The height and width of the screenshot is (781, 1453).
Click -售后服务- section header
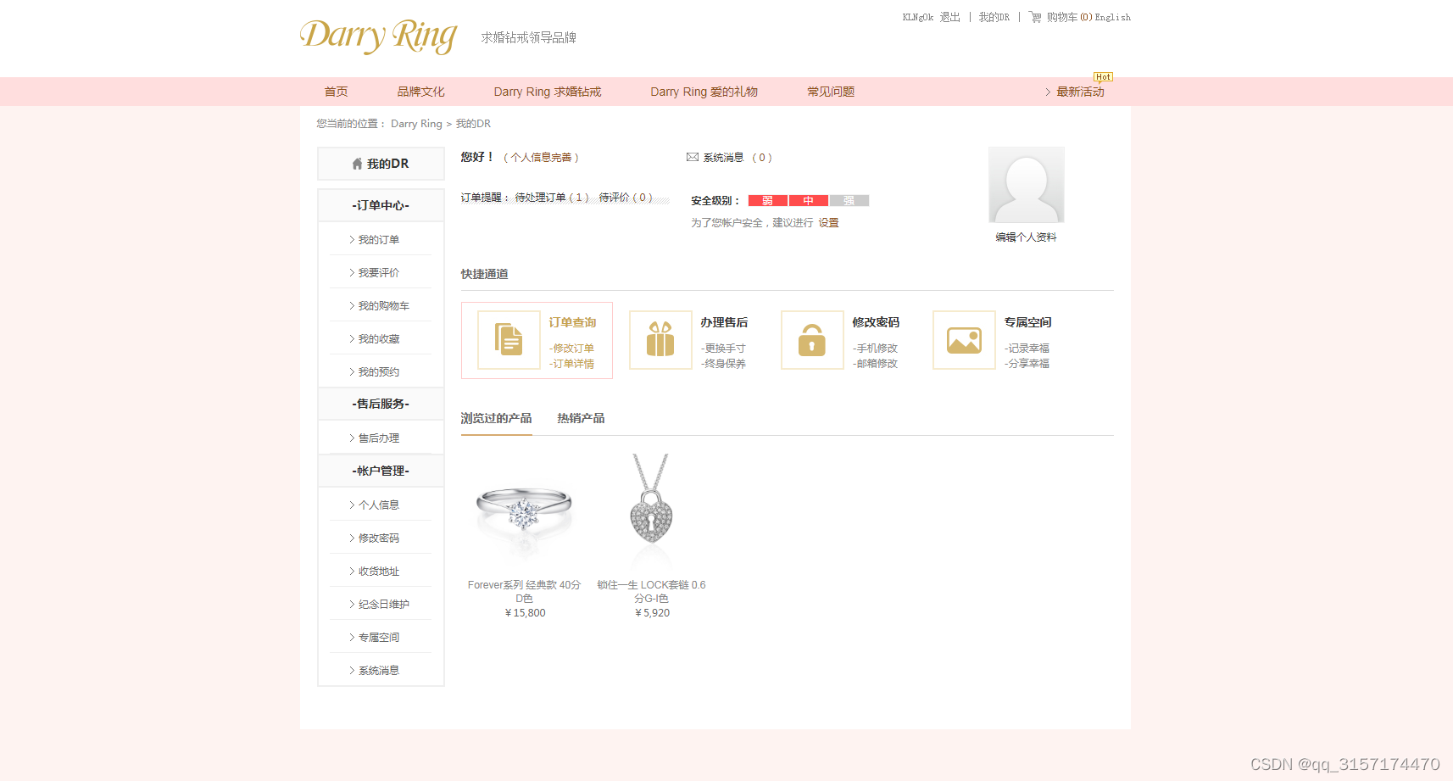[x=381, y=404]
